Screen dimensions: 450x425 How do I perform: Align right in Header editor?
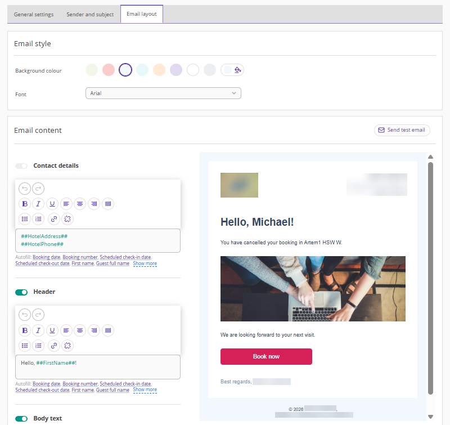click(94, 330)
